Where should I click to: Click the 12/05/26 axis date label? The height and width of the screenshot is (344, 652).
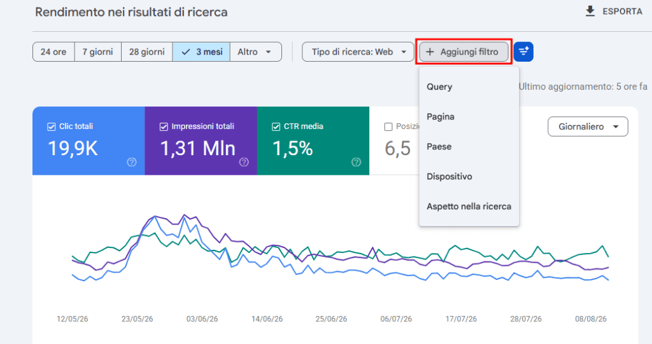[73, 319]
